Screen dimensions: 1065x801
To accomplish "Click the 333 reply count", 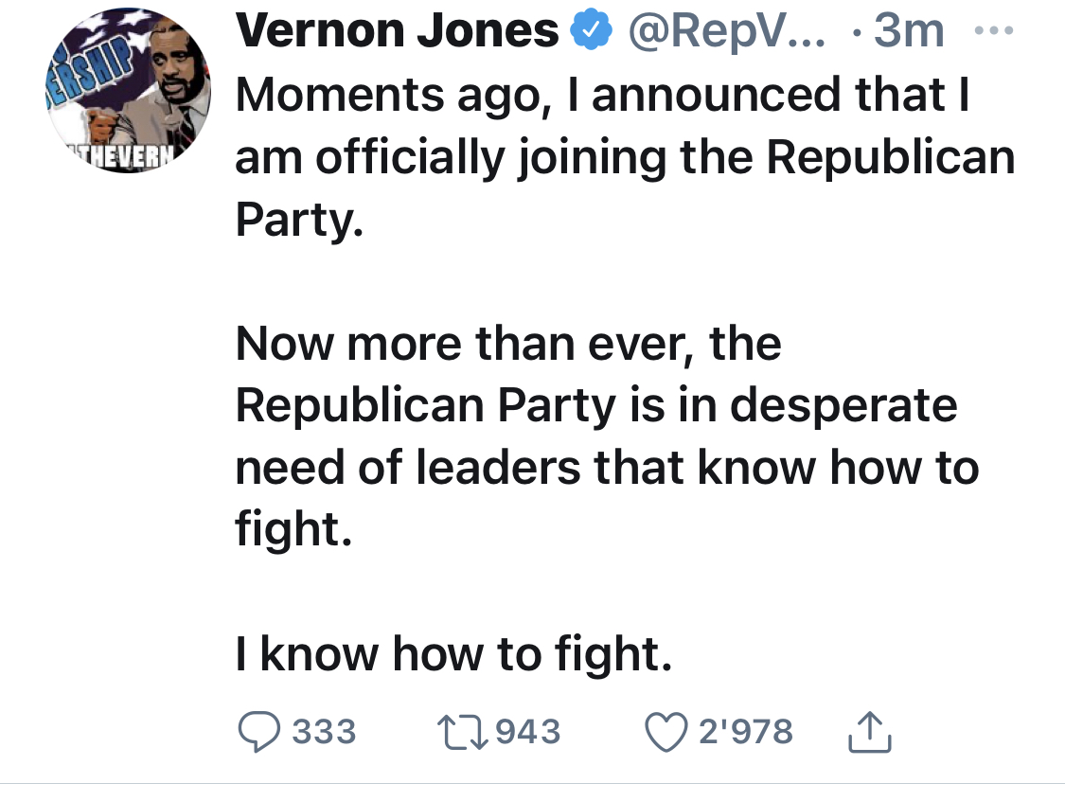I will pos(324,732).
